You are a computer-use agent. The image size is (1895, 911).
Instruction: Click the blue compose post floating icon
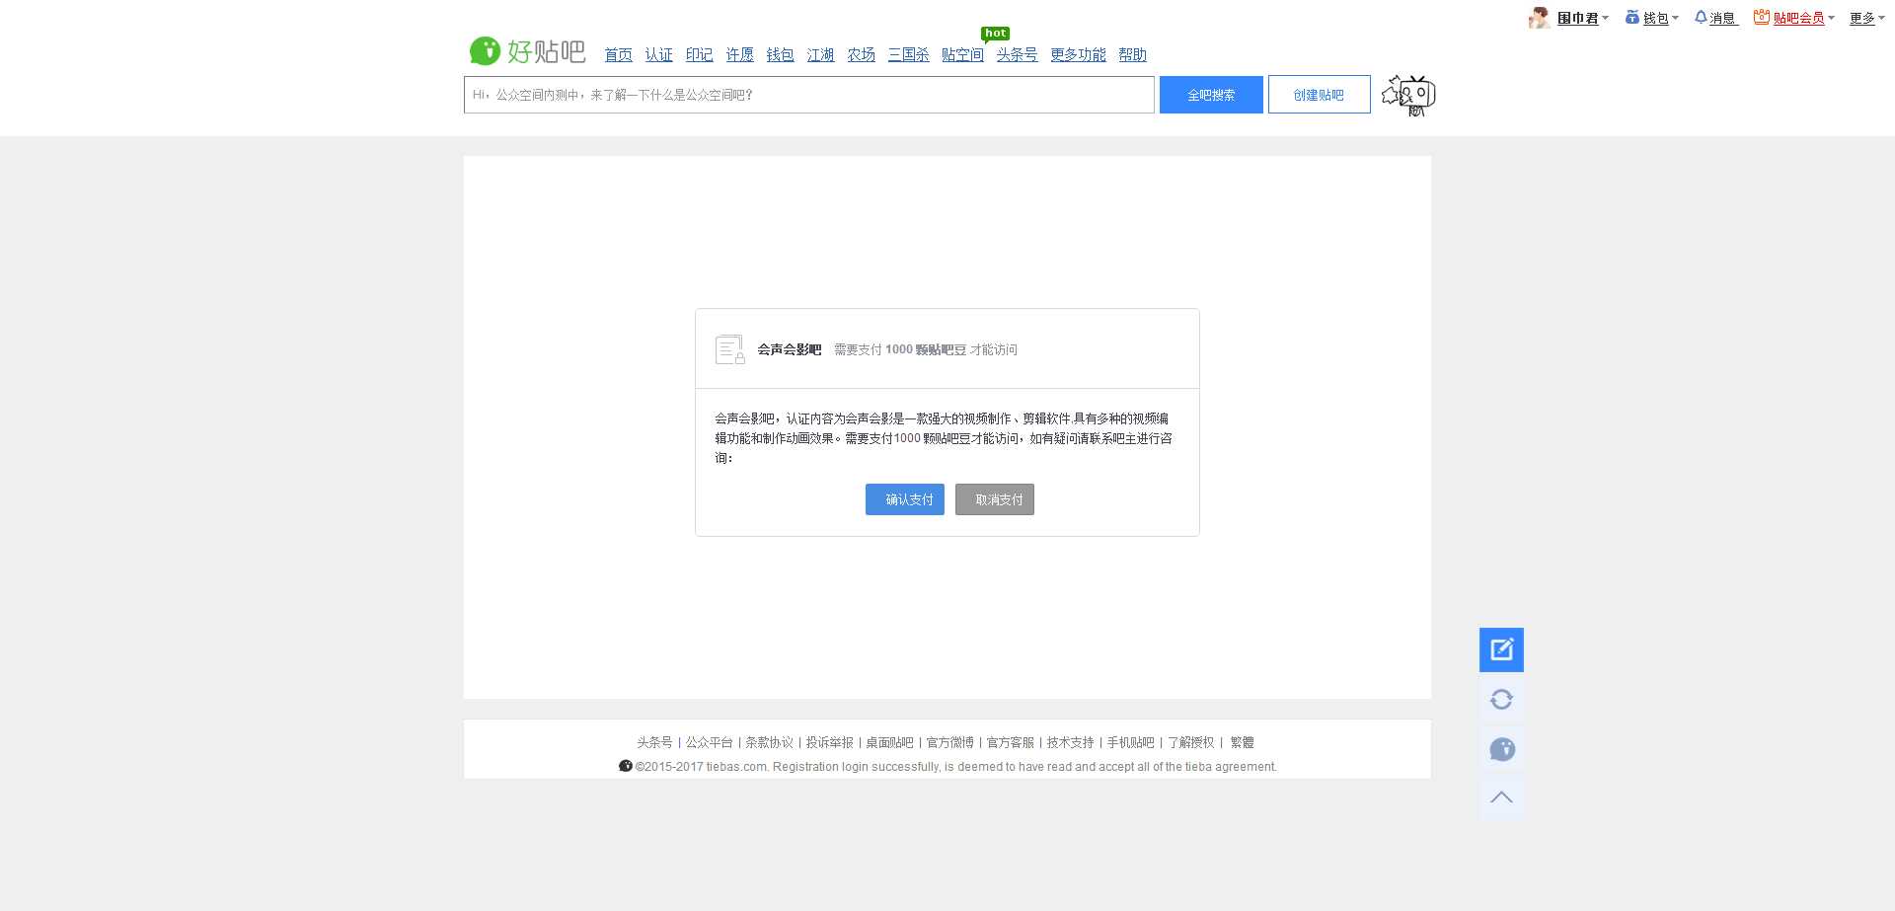click(x=1501, y=649)
